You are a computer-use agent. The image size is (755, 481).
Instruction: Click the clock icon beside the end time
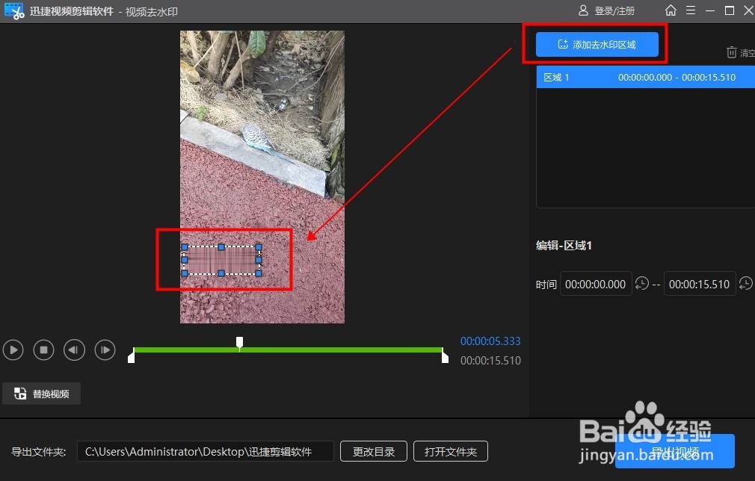[745, 284]
